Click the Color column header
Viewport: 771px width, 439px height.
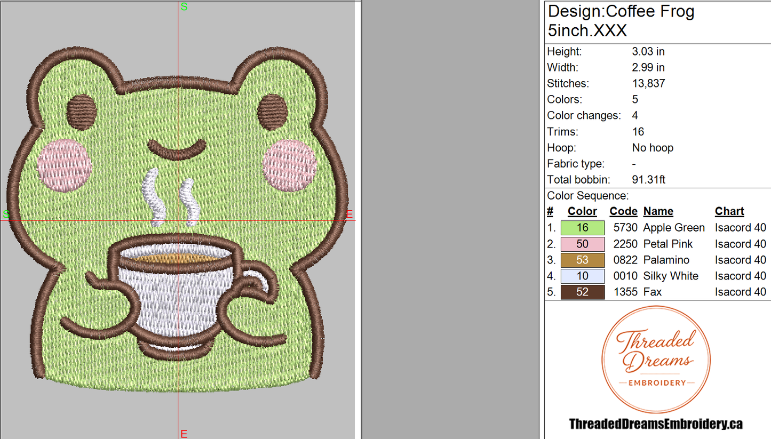click(582, 211)
